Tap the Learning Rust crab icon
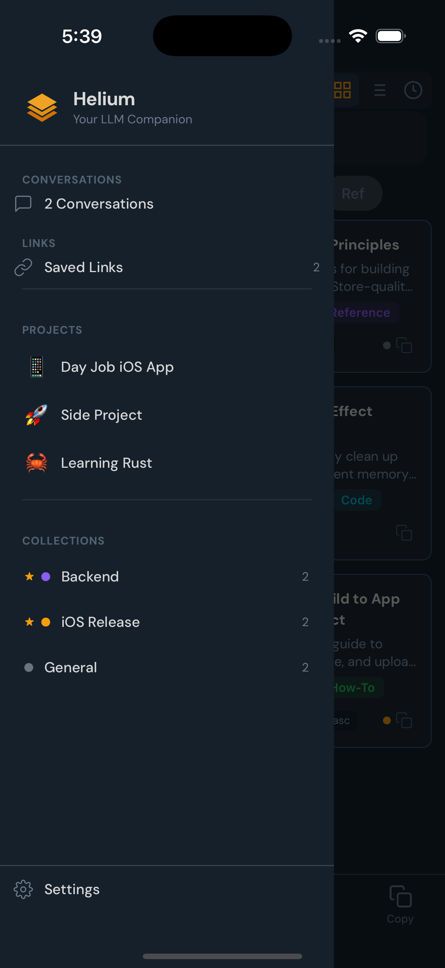This screenshot has width=445, height=968. pos(37,463)
